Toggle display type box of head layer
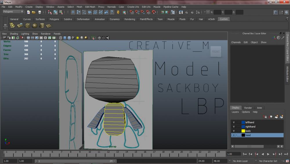 (239, 135)
